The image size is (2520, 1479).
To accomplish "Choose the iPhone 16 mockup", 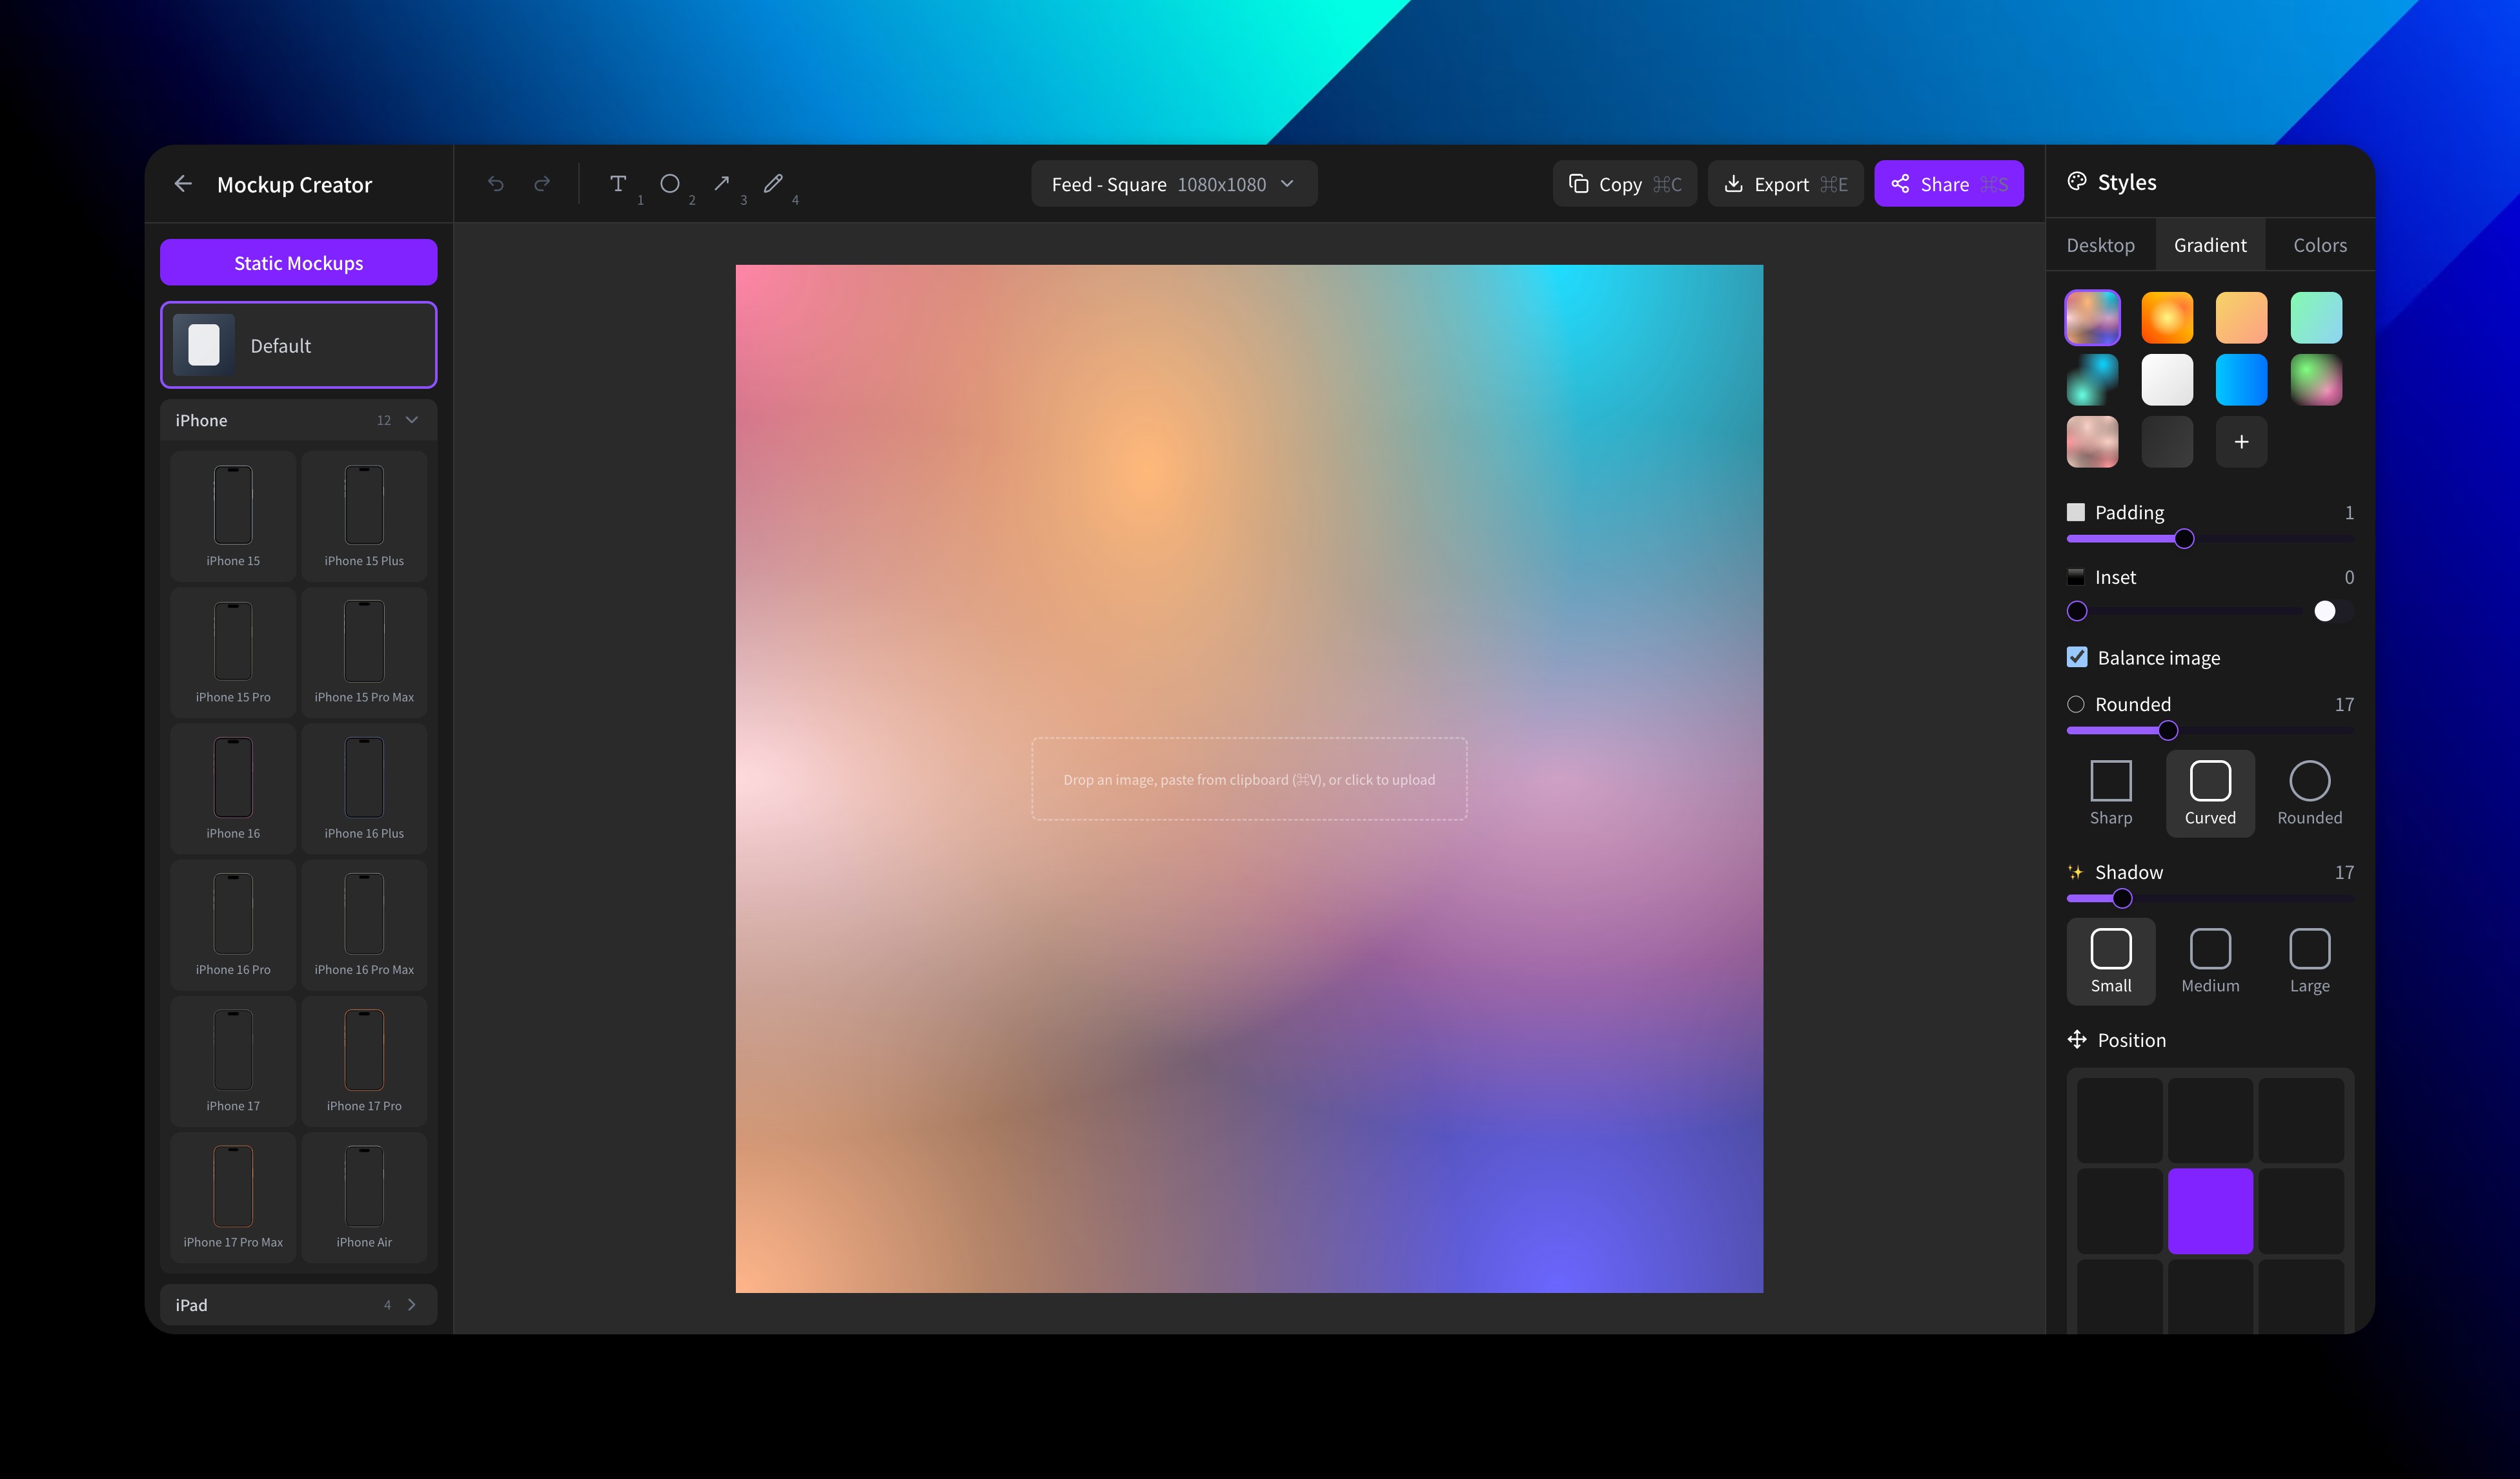I will (233, 789).
